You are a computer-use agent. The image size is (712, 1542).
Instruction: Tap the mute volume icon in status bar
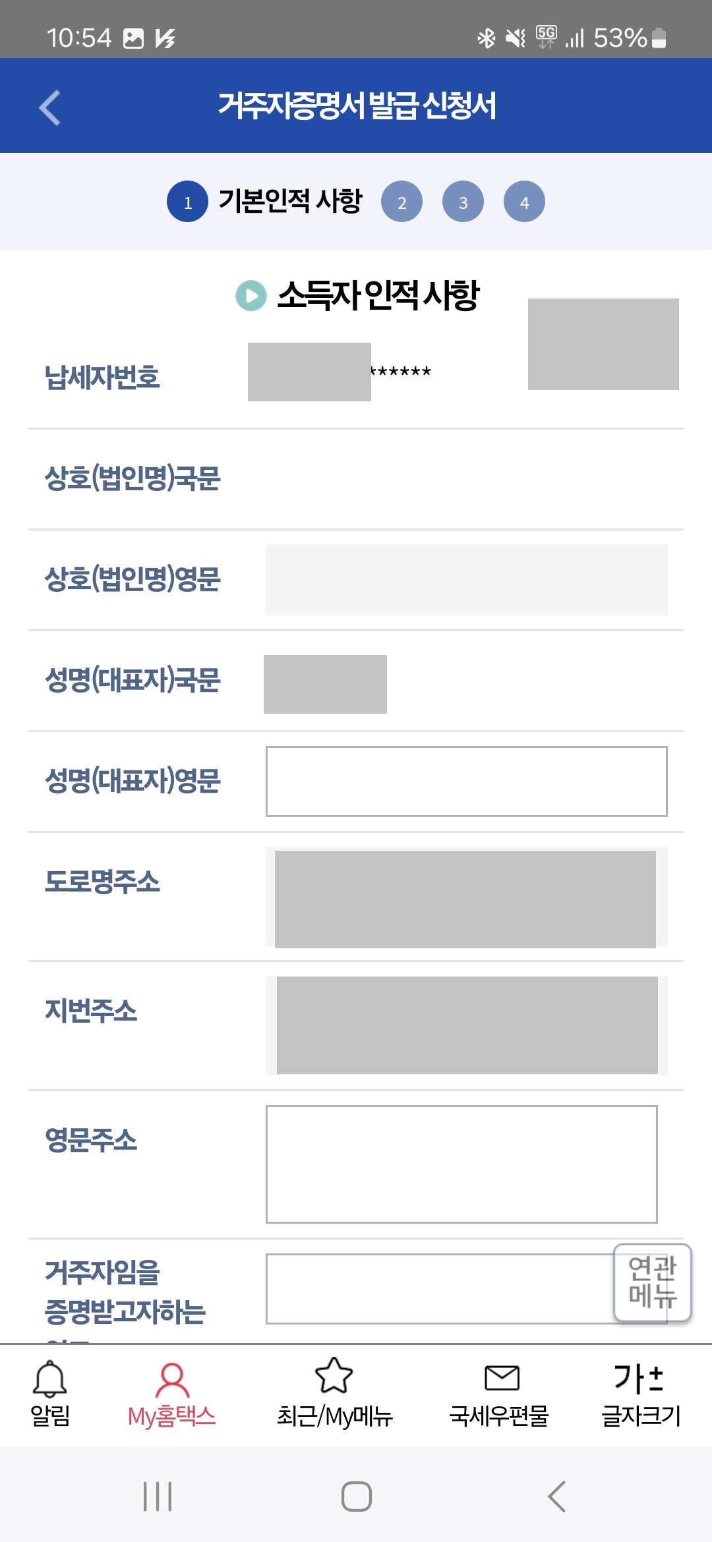tap(516, 39)
